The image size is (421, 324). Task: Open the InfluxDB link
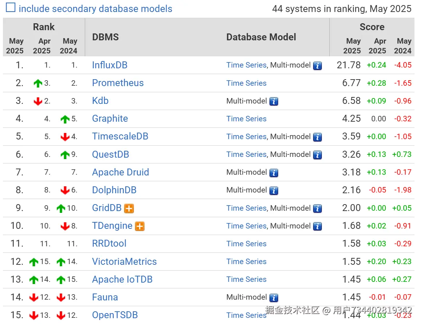(110, 65)
